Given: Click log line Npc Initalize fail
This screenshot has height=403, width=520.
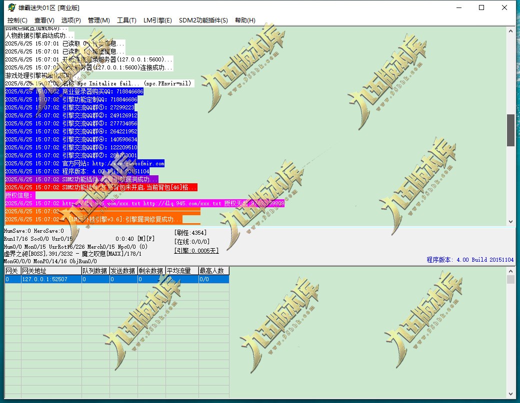Looking at the screenshot, I should coord(99,83).
